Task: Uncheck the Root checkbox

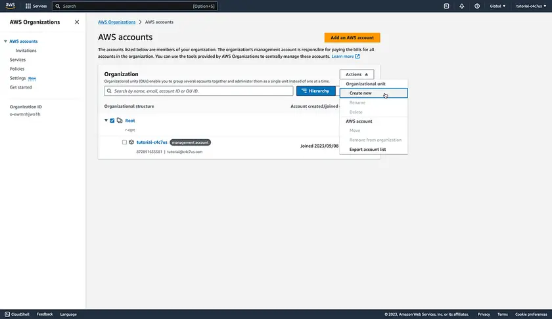Action: 112,120
